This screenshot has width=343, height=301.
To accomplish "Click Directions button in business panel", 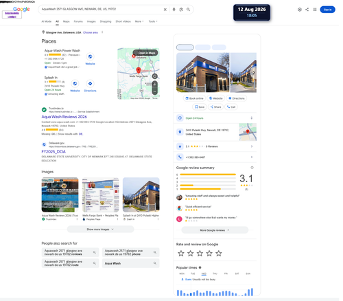I will [x=237, y=98].
